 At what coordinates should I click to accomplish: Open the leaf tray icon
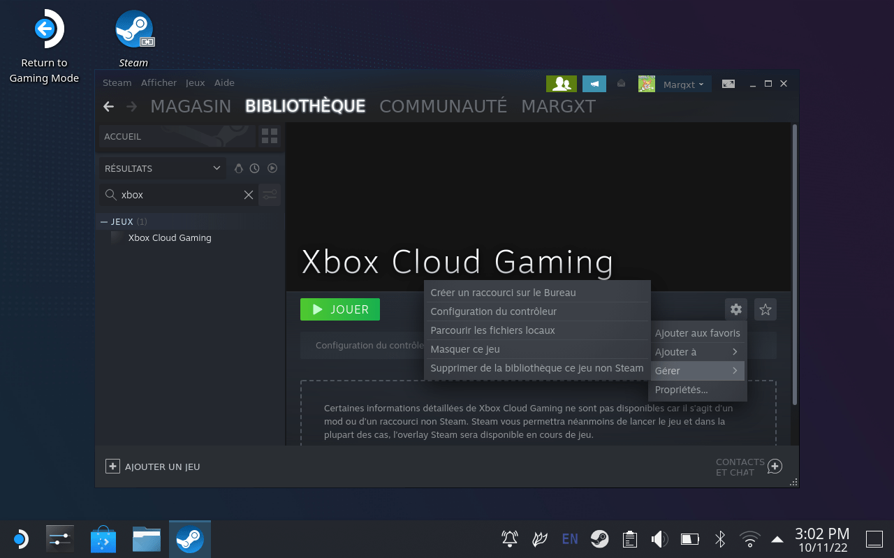click(x=540, y=539)
